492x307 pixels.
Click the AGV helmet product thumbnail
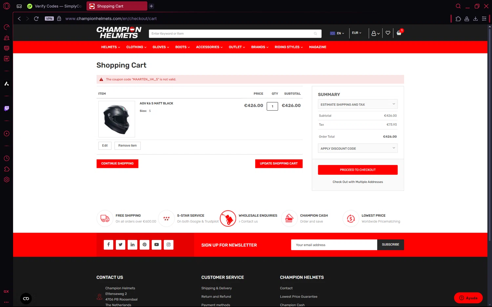117,119
